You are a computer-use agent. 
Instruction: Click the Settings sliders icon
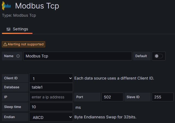point(8,29)
